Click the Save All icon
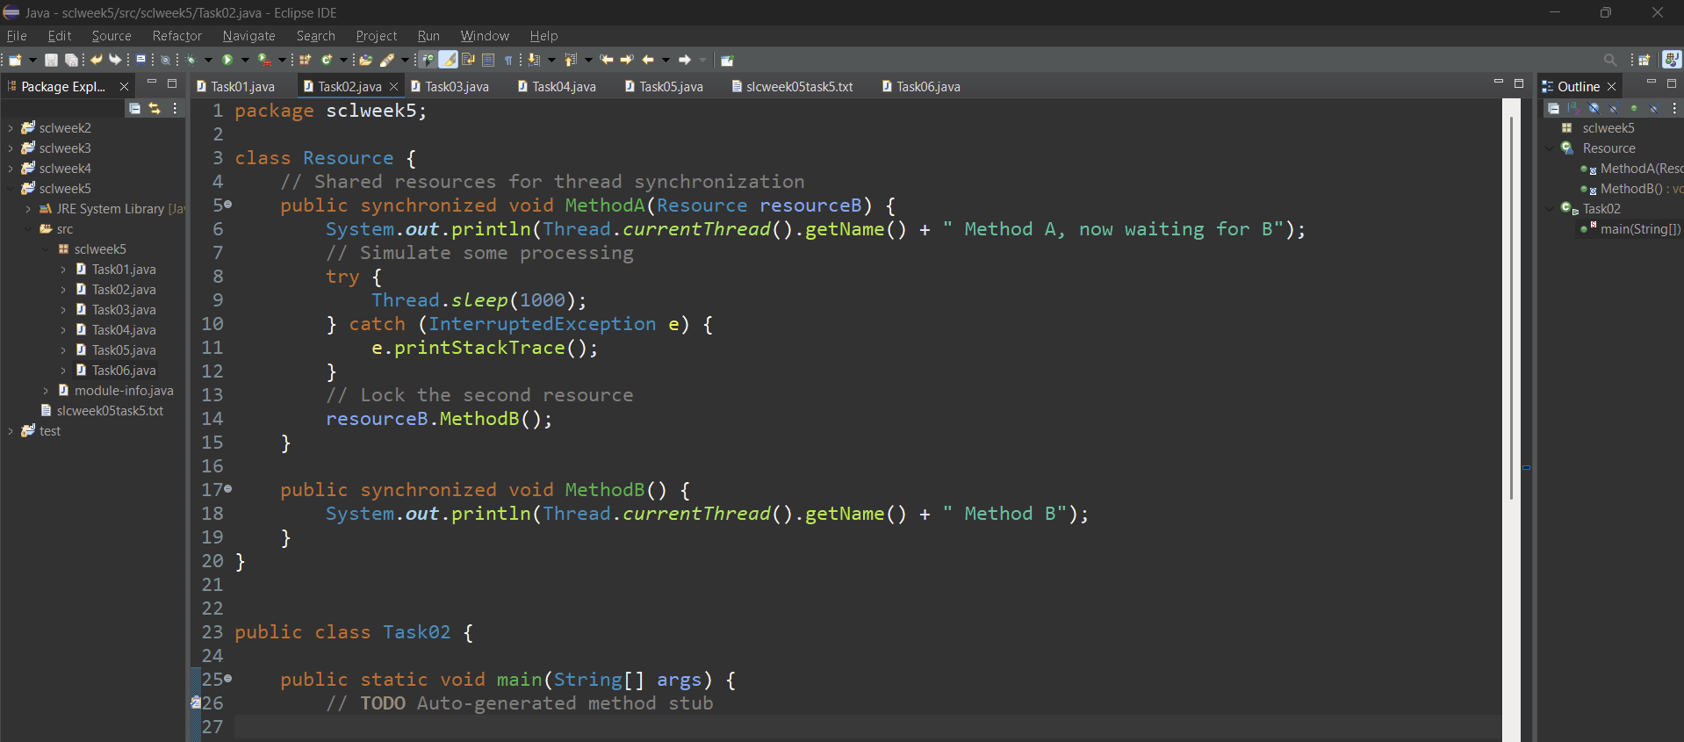The height and width of the screenshot is (742, 1684). pos(71,60)
